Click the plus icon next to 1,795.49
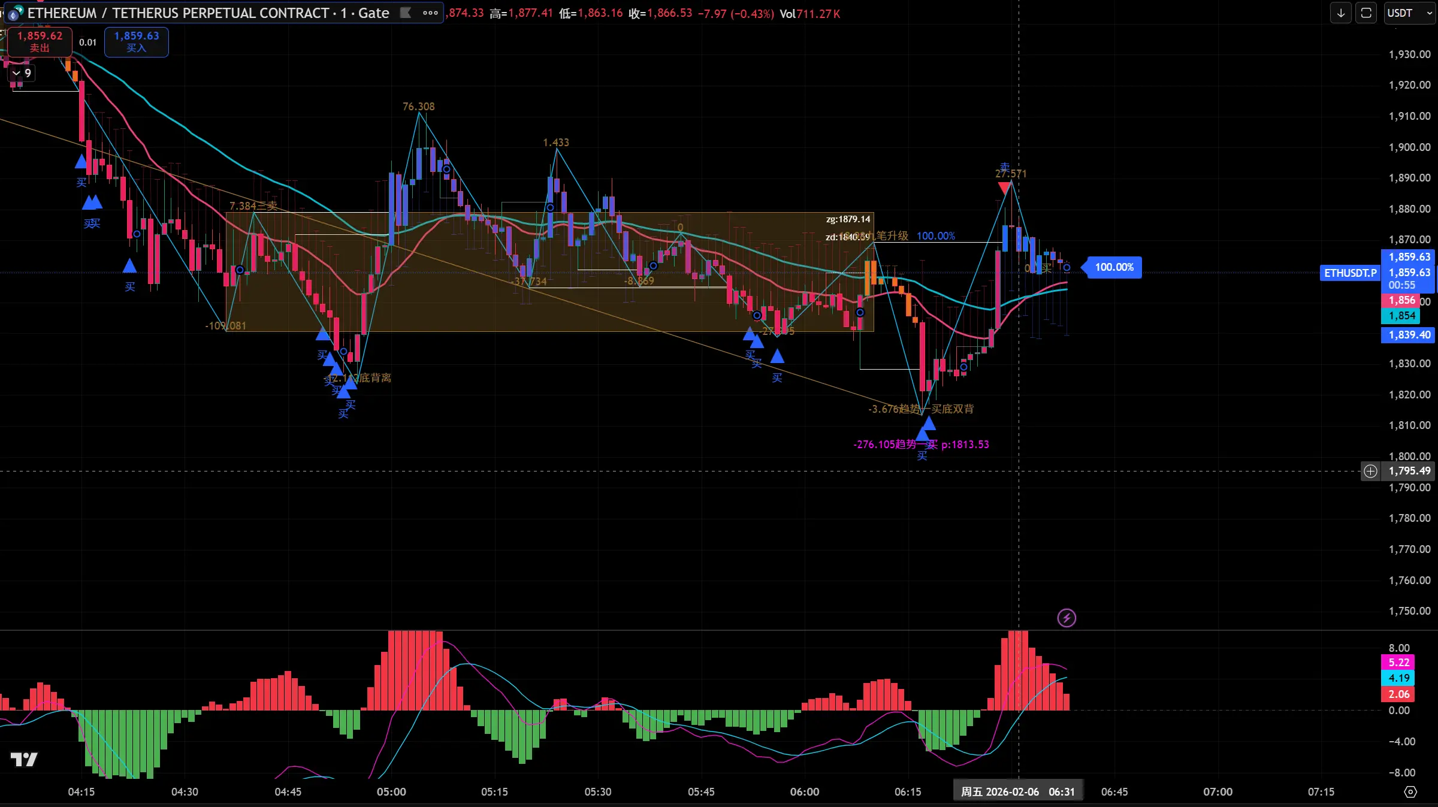Viewport: 1438px width, 807px height. tap(1370, 471)
